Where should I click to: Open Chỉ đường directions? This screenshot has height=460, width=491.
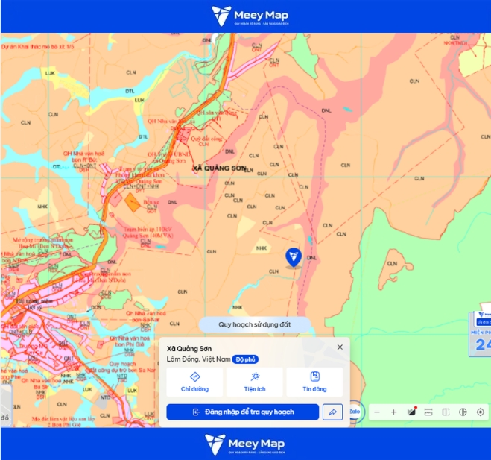(194, 382)
